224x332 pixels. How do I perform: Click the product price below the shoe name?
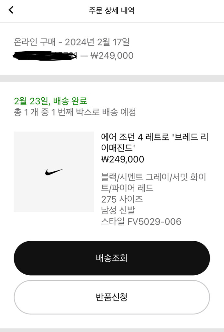pyautogui.click(x=123, y=160)
